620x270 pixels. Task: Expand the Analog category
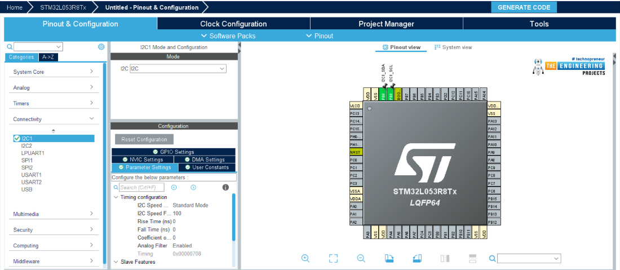[x=54, y=88]
